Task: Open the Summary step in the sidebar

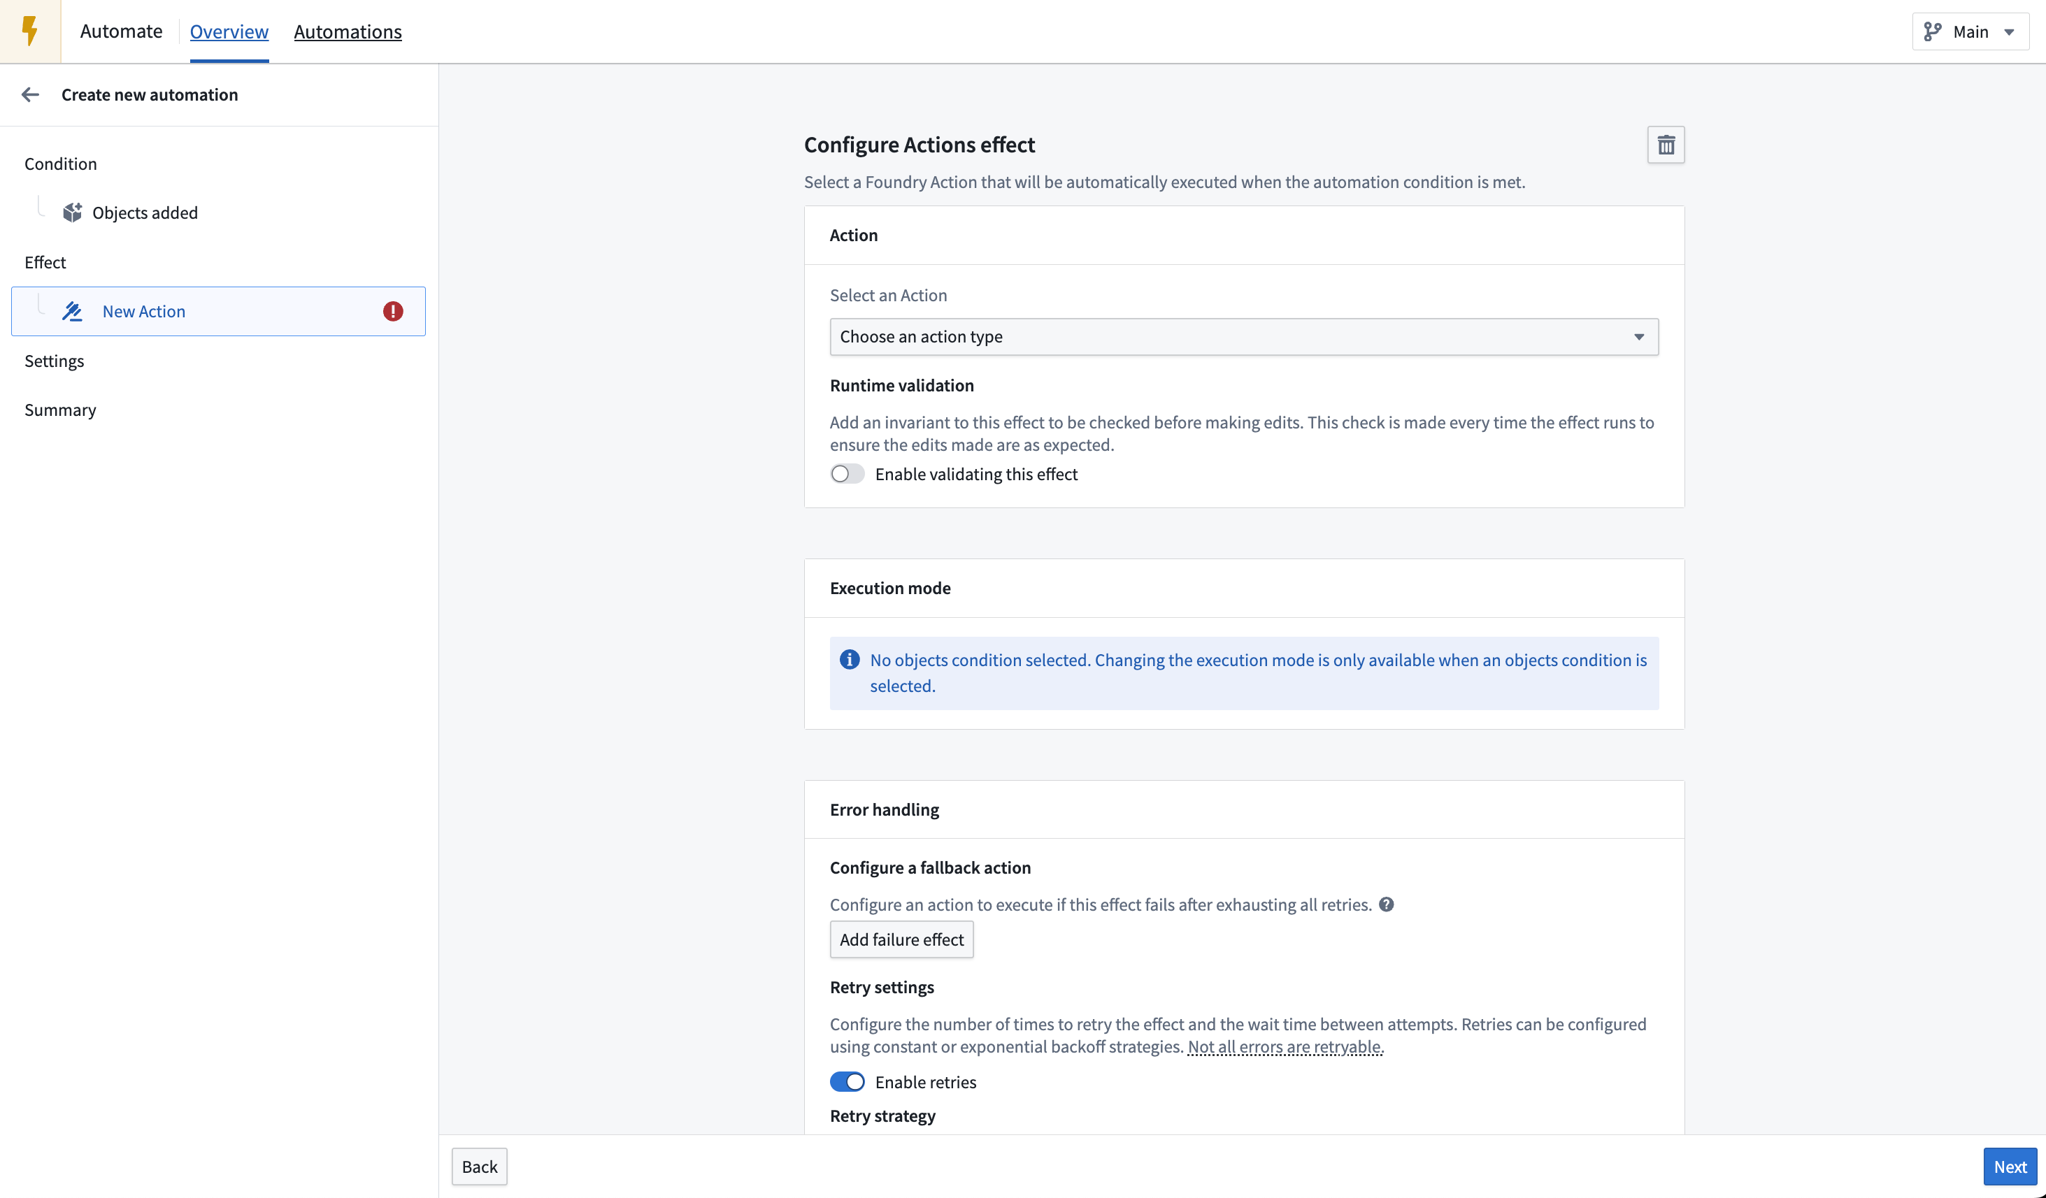Action: [60, 410]
